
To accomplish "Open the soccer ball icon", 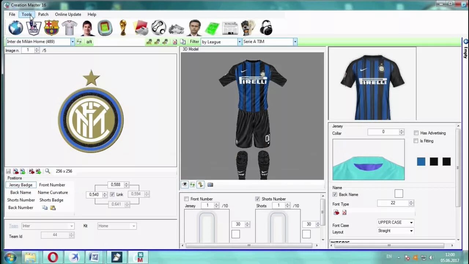I will coord(159,28).
